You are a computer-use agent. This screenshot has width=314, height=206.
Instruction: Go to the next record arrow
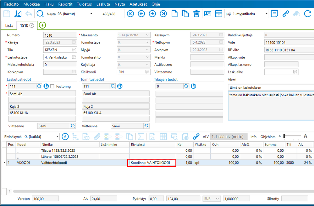click(x=152, y=14)
